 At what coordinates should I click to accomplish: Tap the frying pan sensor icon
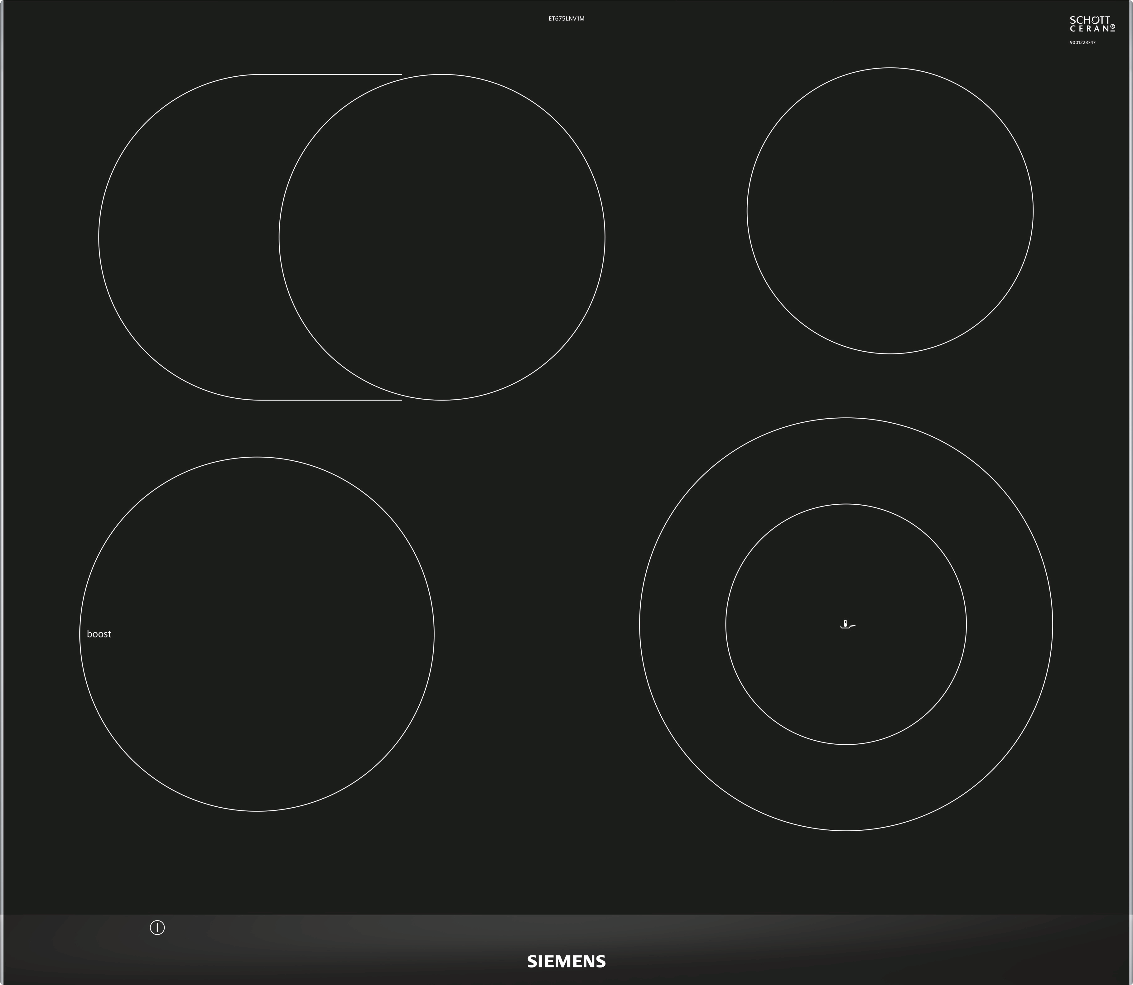pyautogui.click(x=847, y=624)
